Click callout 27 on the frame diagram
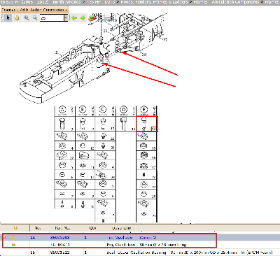 click(165, 40)
